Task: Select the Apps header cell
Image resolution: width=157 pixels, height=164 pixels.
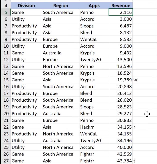Action: click(x=94, y=6)
